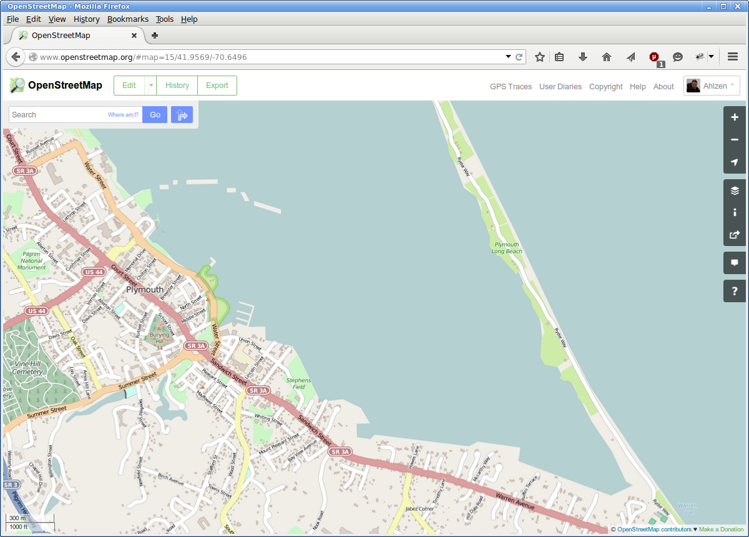Show my location on the map

735,162
